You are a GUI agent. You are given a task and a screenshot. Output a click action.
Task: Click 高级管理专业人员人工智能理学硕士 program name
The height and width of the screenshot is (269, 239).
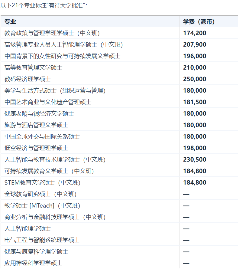coord(51,44)
